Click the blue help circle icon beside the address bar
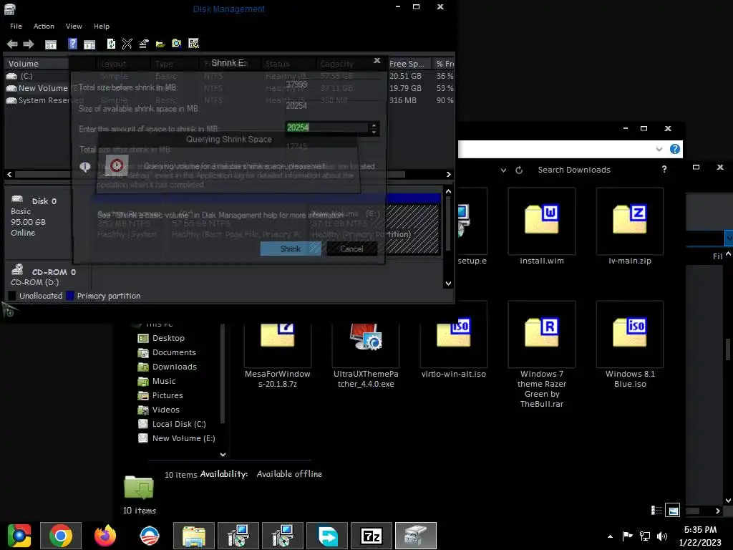This screenshot has width=733, height=550. [x=675, y=149]
